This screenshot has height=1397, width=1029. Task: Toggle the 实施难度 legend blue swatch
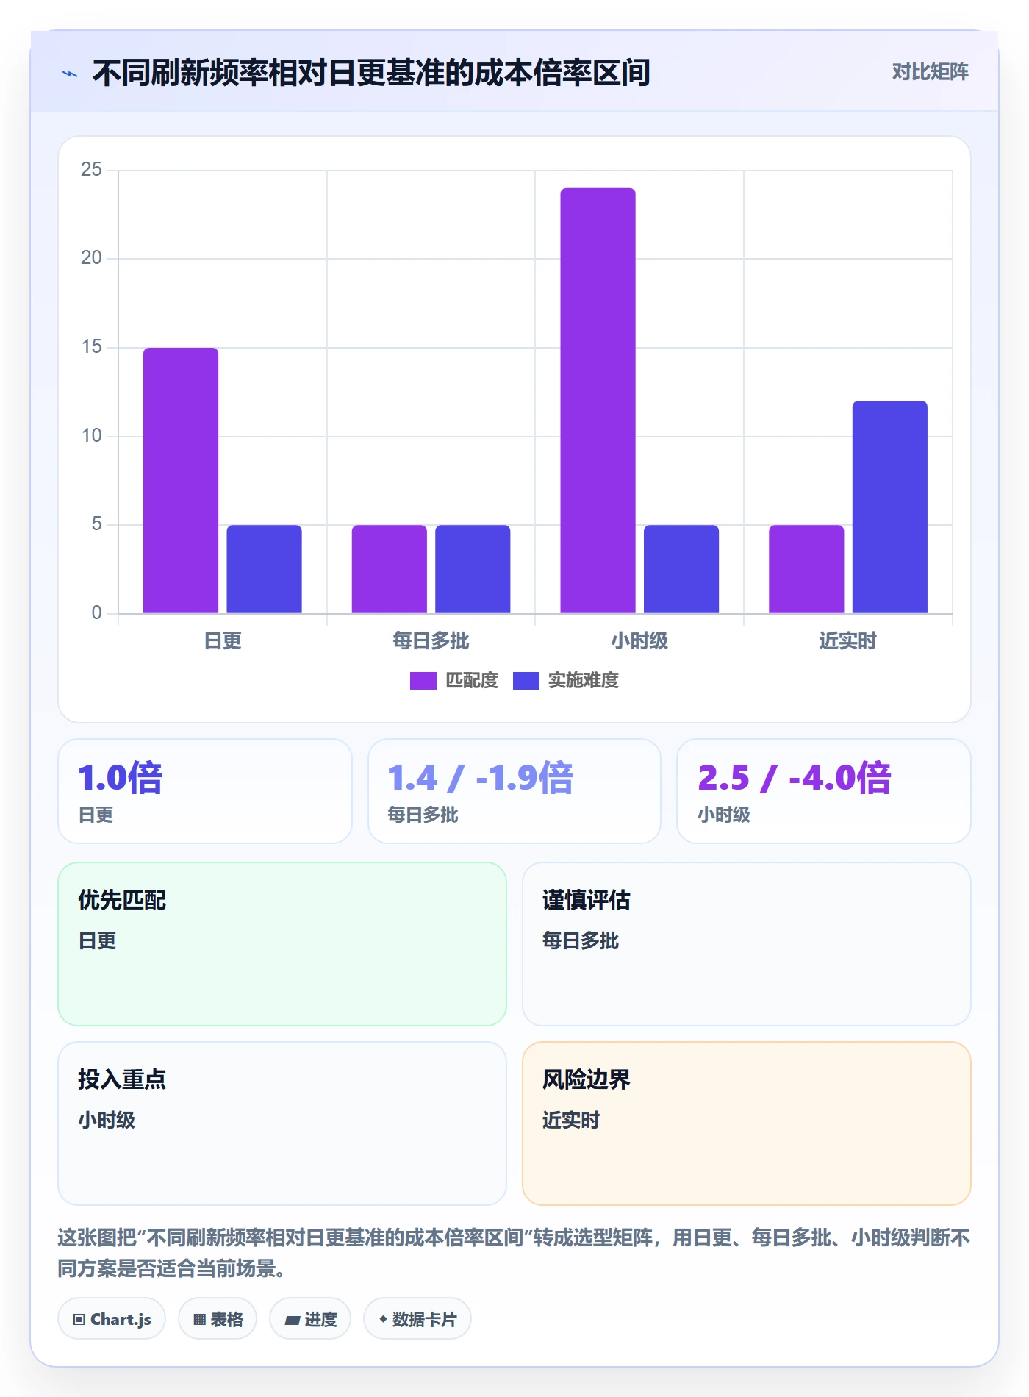click(526, 681)
